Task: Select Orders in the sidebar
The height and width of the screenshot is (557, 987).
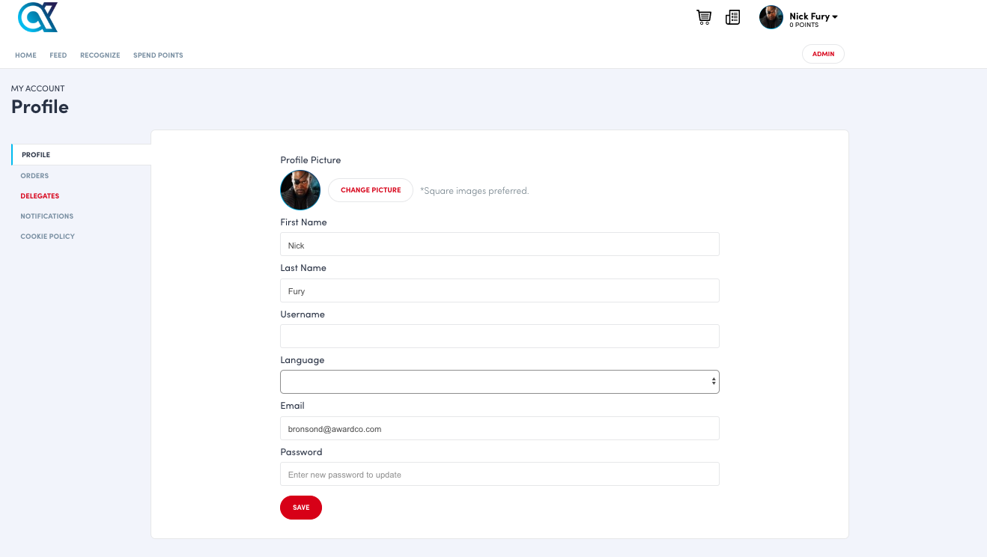Action: click(x=34, y=176)
